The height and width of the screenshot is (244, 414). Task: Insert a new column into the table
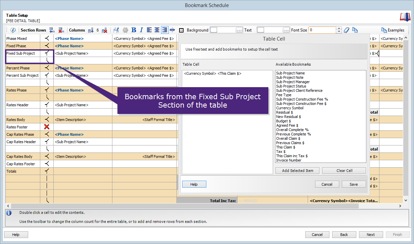click(x=91, y=30)
